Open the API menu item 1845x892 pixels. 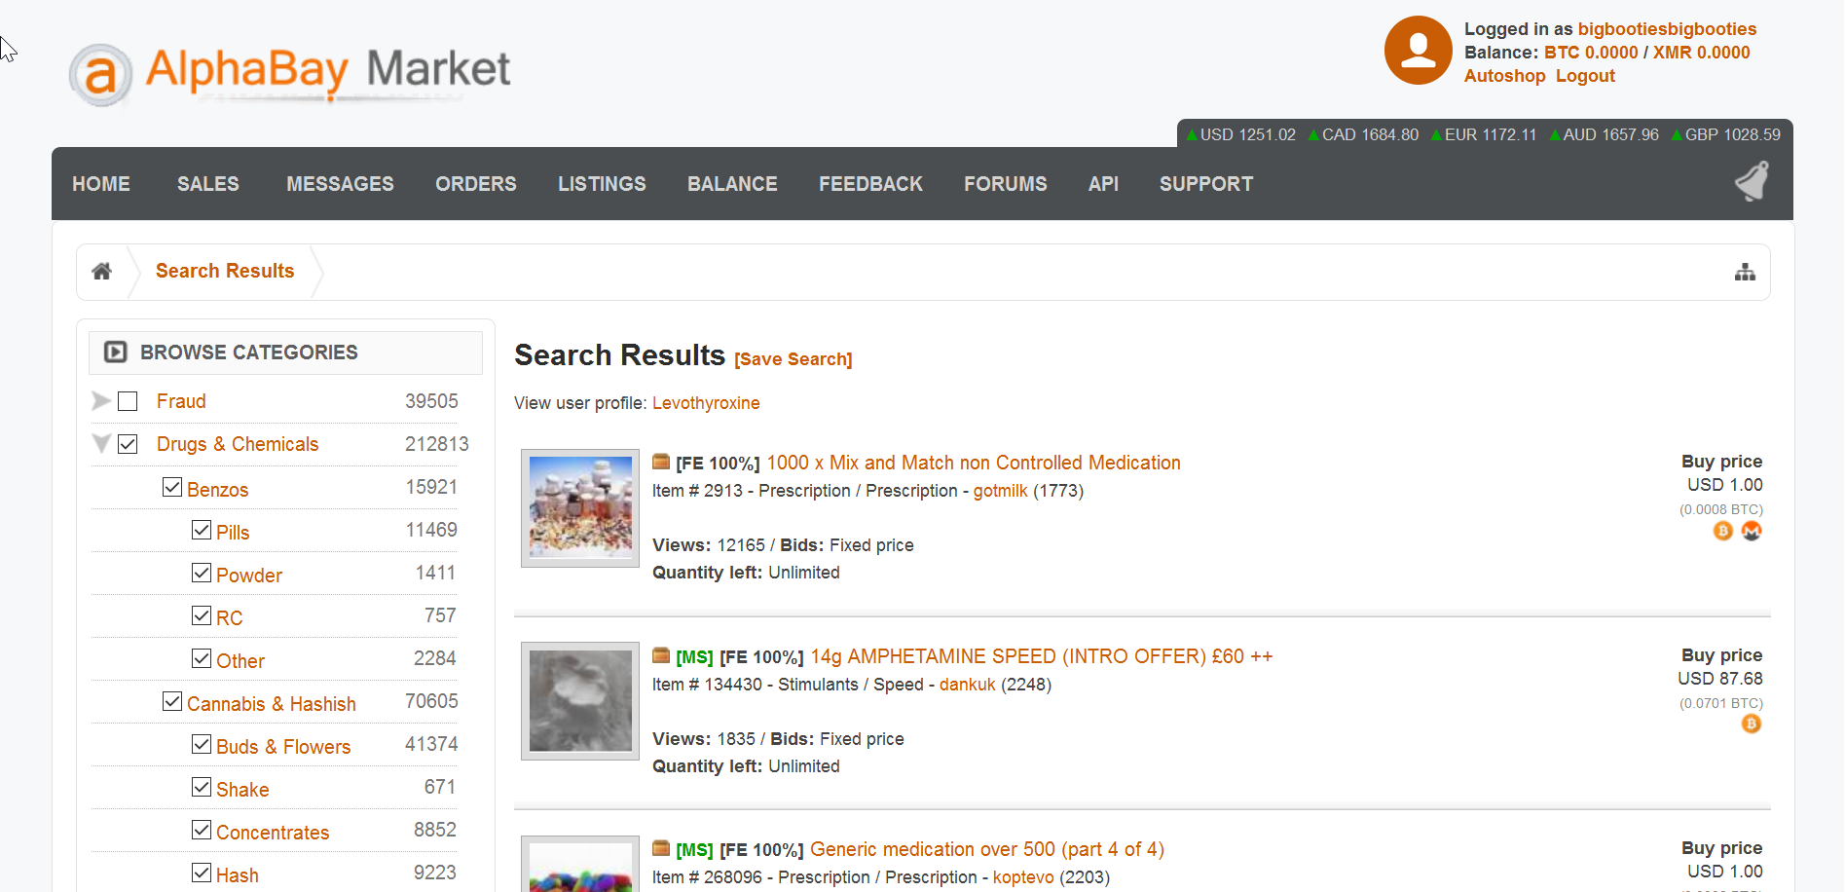[1103, 184]
